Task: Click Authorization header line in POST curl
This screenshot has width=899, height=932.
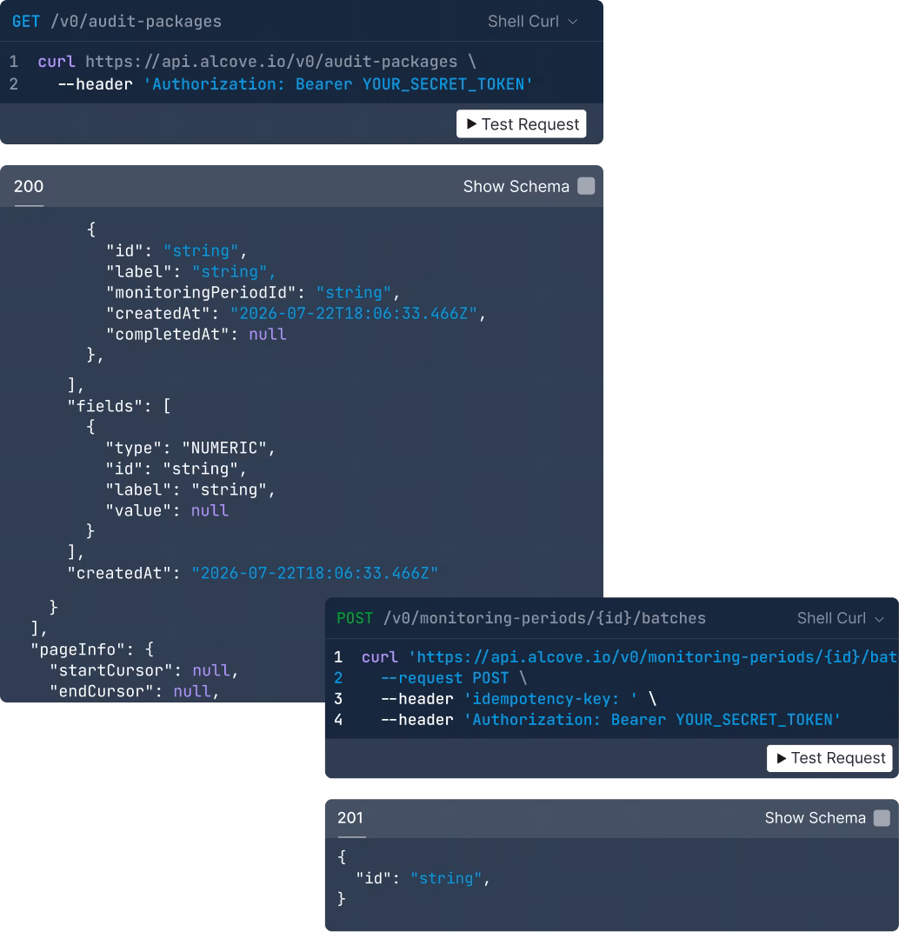Action: point(610,720)
